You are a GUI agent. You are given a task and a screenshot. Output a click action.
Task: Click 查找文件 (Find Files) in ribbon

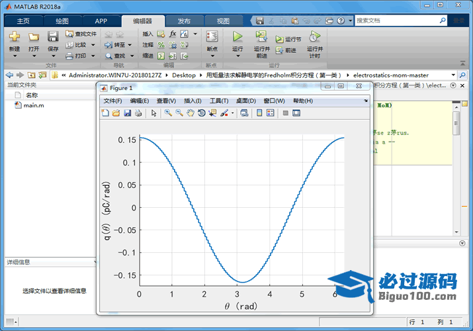81,34
